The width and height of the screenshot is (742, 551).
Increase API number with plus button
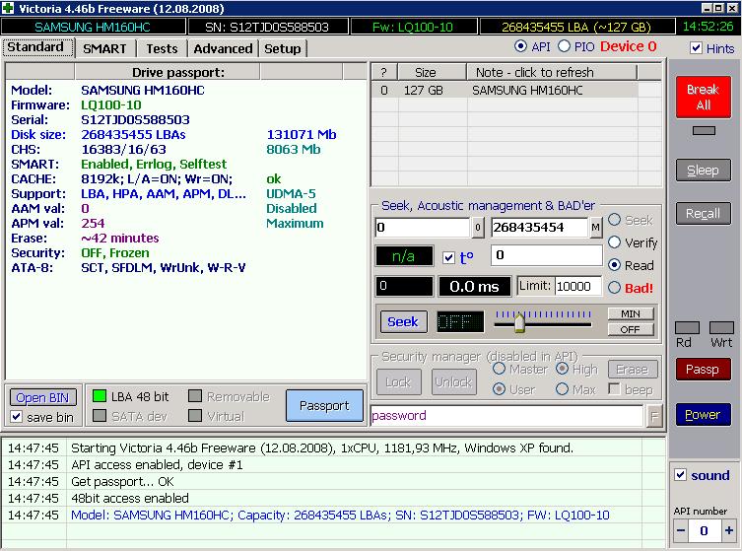pos(729,530)
